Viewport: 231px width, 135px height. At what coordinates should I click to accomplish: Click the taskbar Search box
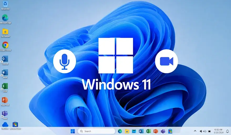tap(96, 131)
